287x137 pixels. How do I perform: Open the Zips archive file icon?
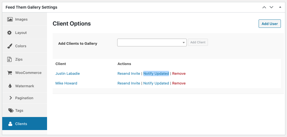tap(9, 59)
